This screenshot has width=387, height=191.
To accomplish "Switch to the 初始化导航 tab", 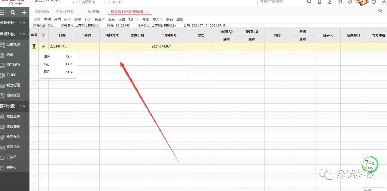I will click(x=65, y=11).
